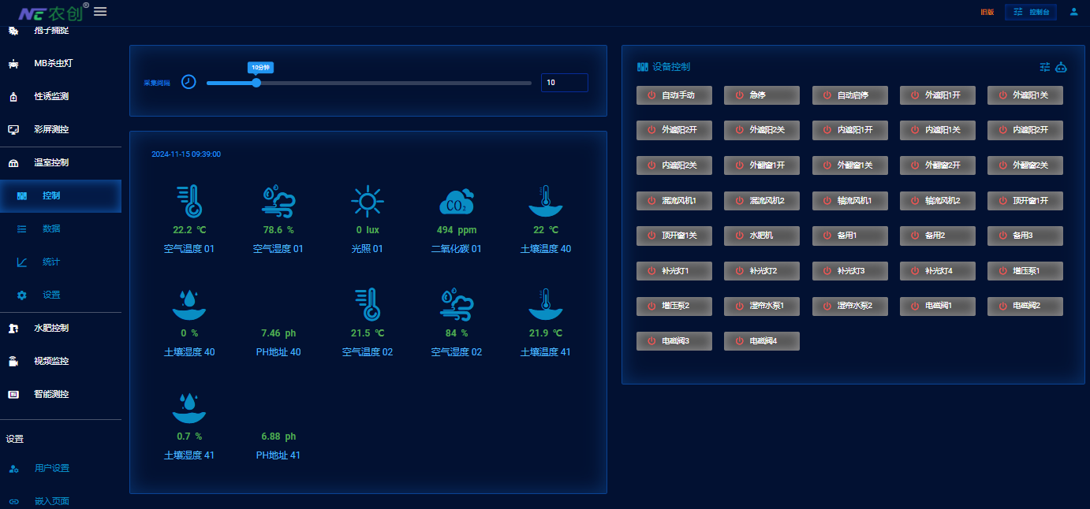This screenshot has width=1090, height=509.
Task: Toggle the 急停 emergency stop switch
Action: pos(762,95)
